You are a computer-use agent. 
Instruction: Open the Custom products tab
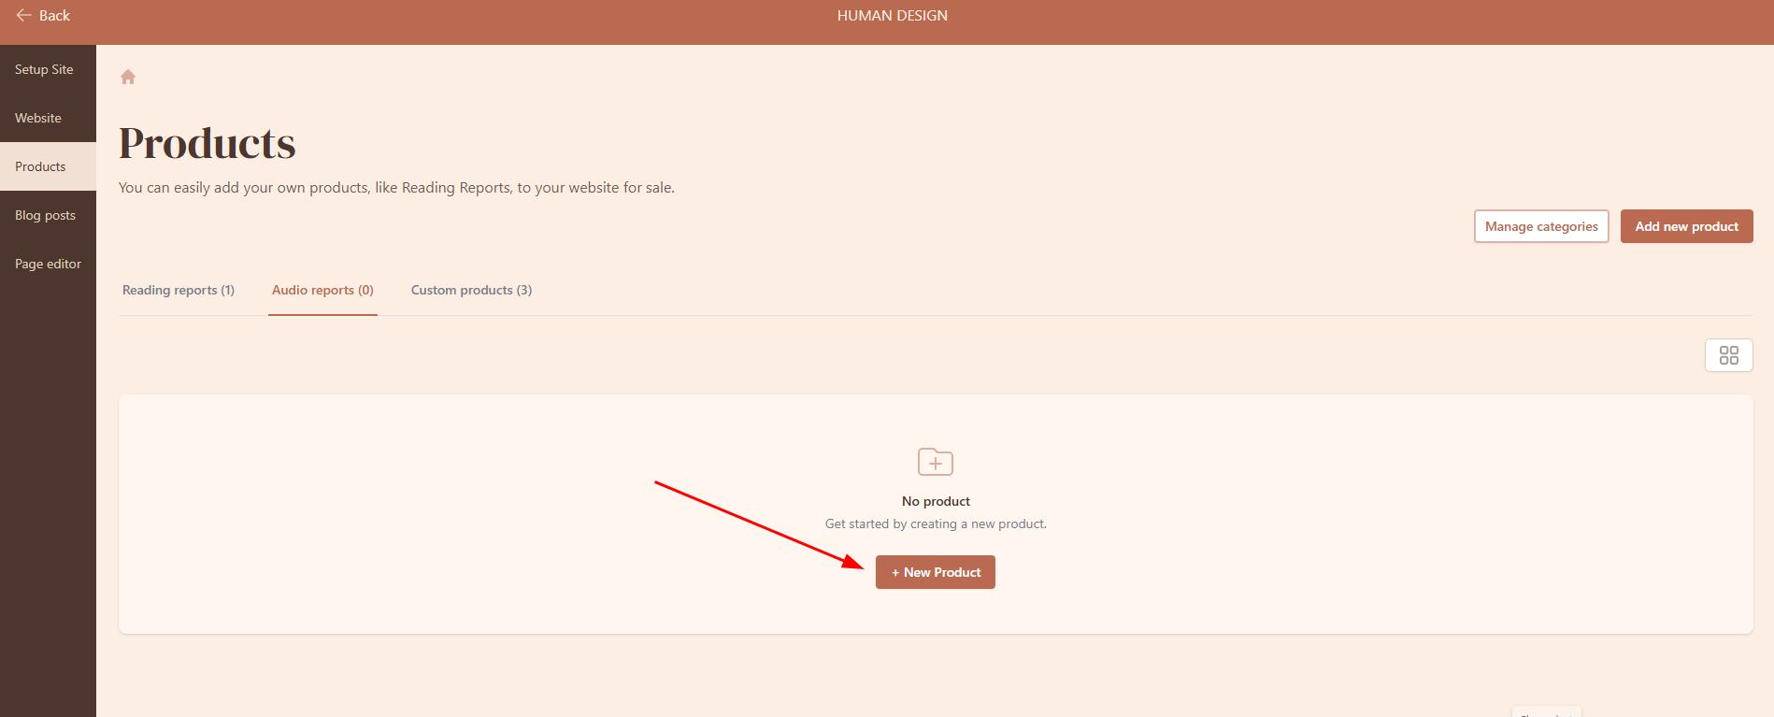471,290
